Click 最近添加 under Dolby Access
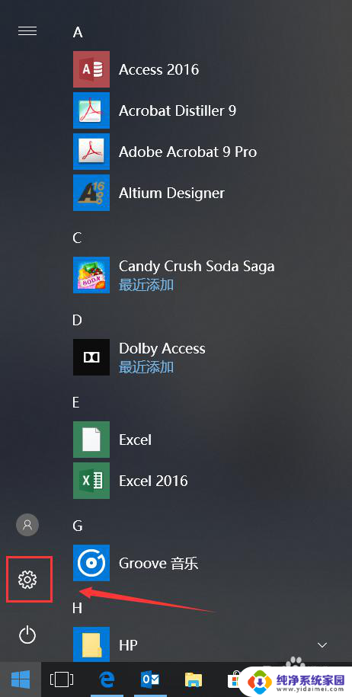 (x=146, y=367)
